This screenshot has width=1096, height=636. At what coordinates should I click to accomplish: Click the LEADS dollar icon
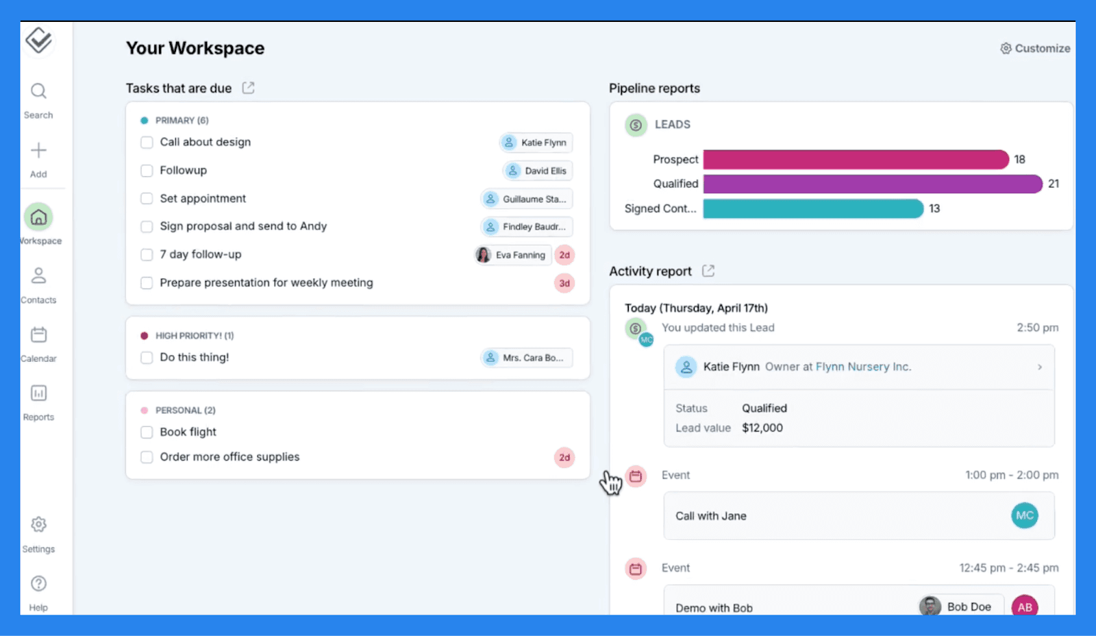coord(636,125)
